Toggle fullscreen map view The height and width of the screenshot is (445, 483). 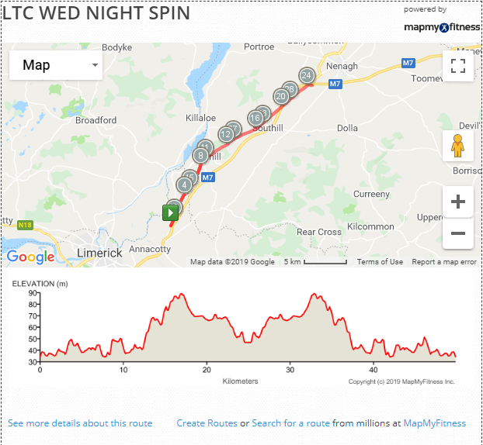[457, 66]
